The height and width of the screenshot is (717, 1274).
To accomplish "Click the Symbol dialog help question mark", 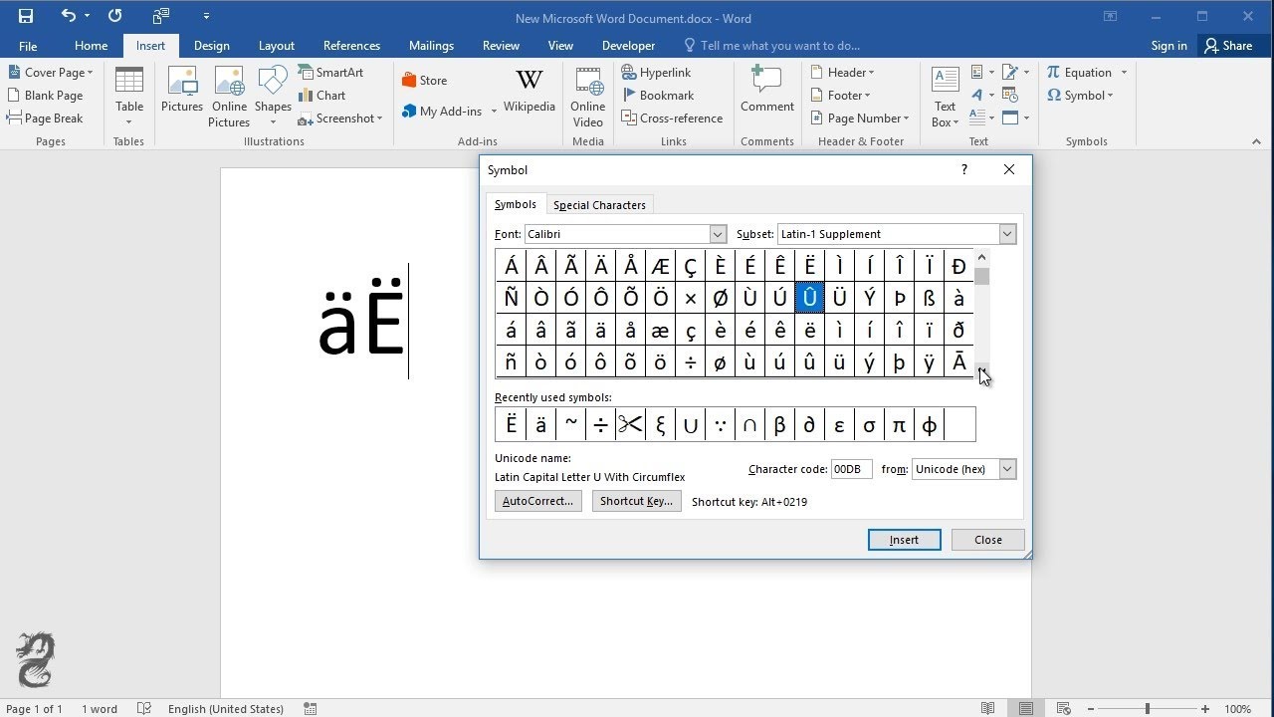I will [963, 170].
